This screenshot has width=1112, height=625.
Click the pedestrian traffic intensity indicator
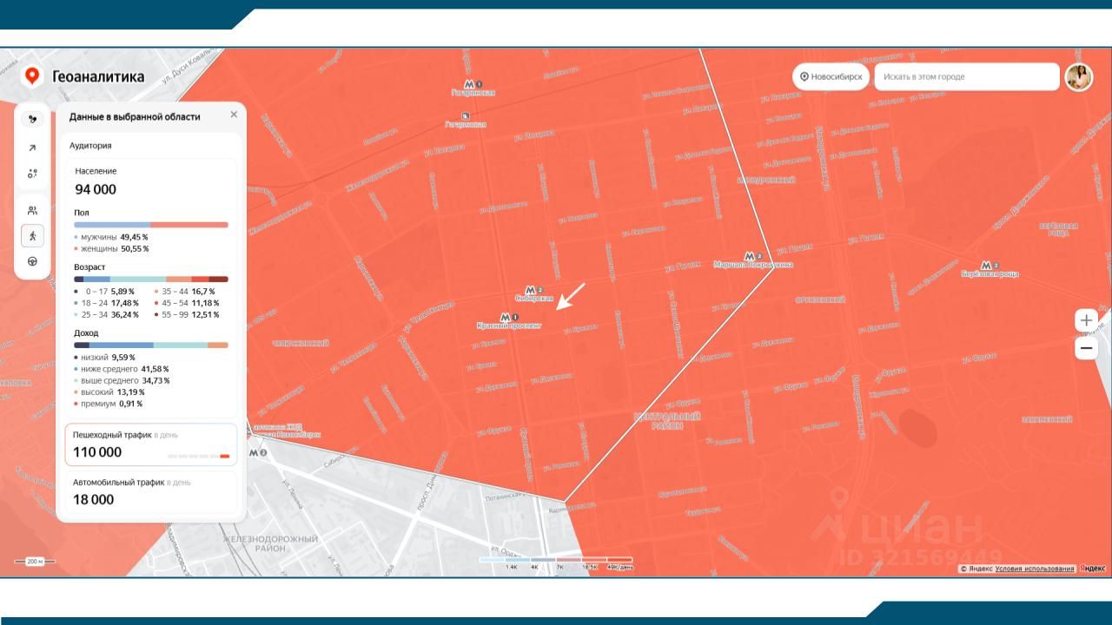point(199,456)
